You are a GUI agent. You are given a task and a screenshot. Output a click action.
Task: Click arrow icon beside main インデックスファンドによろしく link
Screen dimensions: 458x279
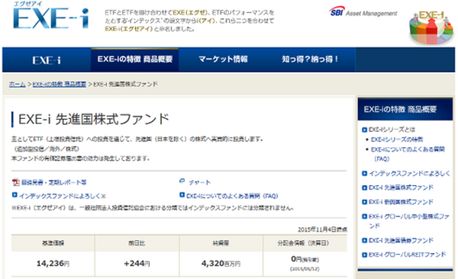pos(15,194)
